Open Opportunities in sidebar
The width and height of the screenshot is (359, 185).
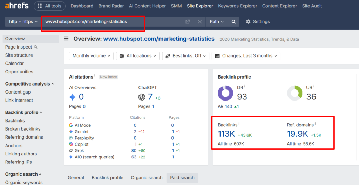pyautogui.click(x=19, y=72)
